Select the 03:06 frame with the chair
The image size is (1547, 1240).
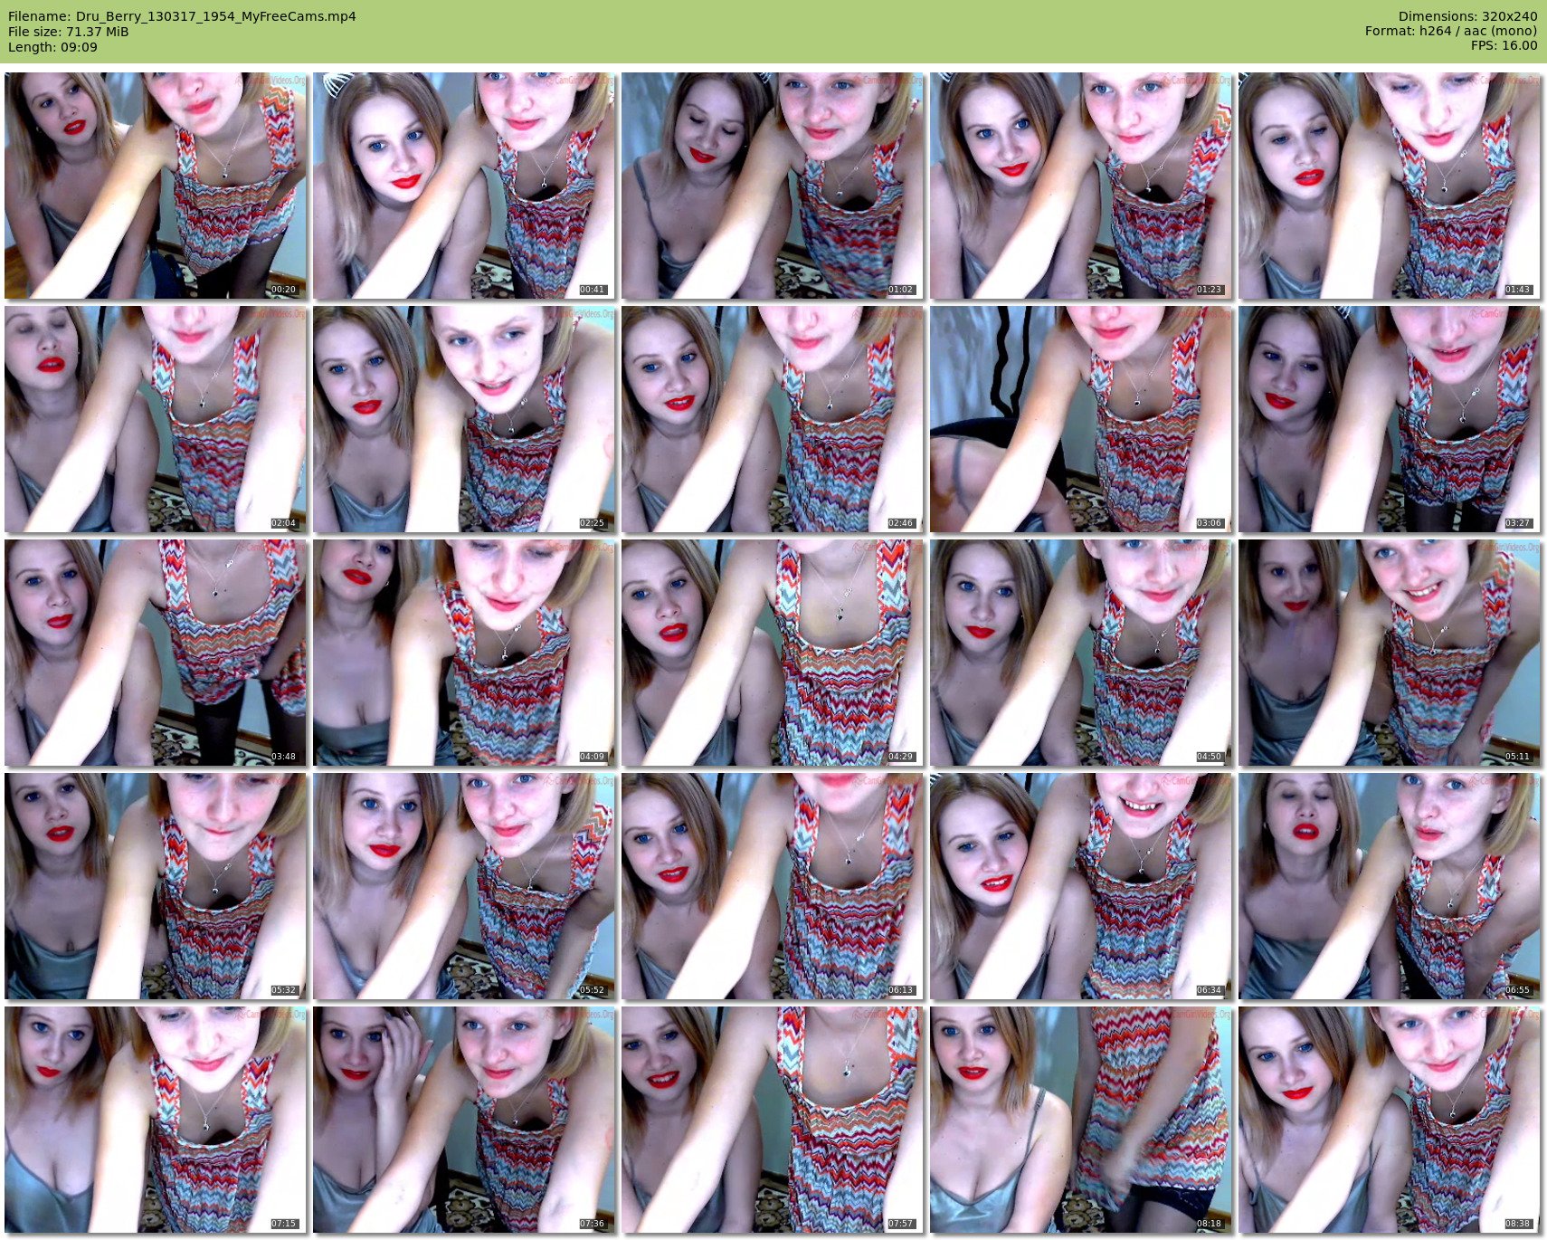click(x=1080, y=419)
